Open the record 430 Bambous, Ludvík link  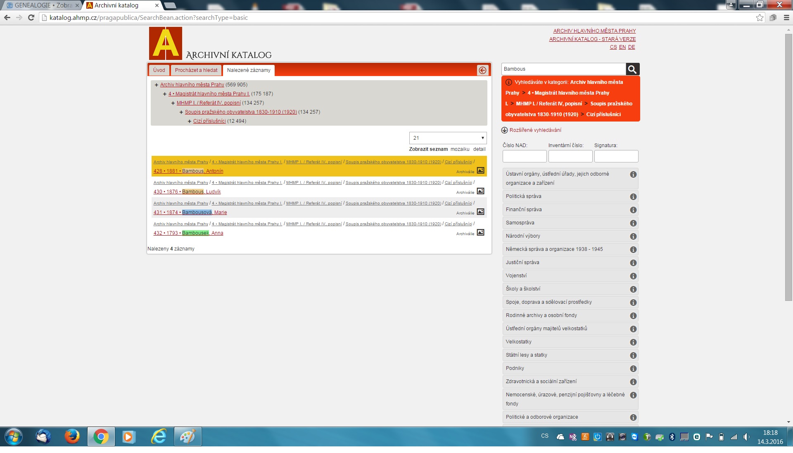[187, 192]
